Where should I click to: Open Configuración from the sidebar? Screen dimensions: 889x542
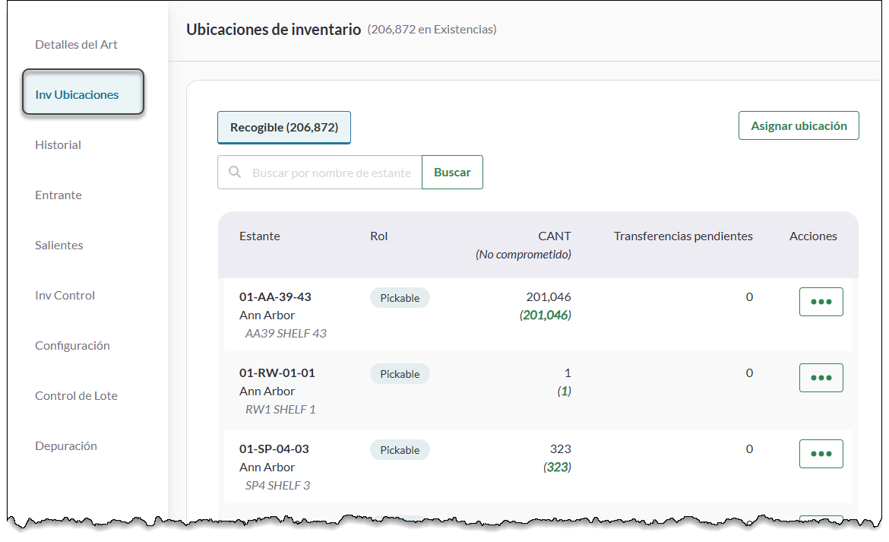pos(72,345)
